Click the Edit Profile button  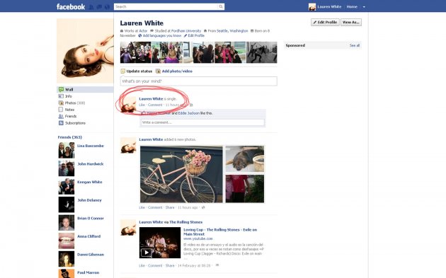[x=325, y=22]
